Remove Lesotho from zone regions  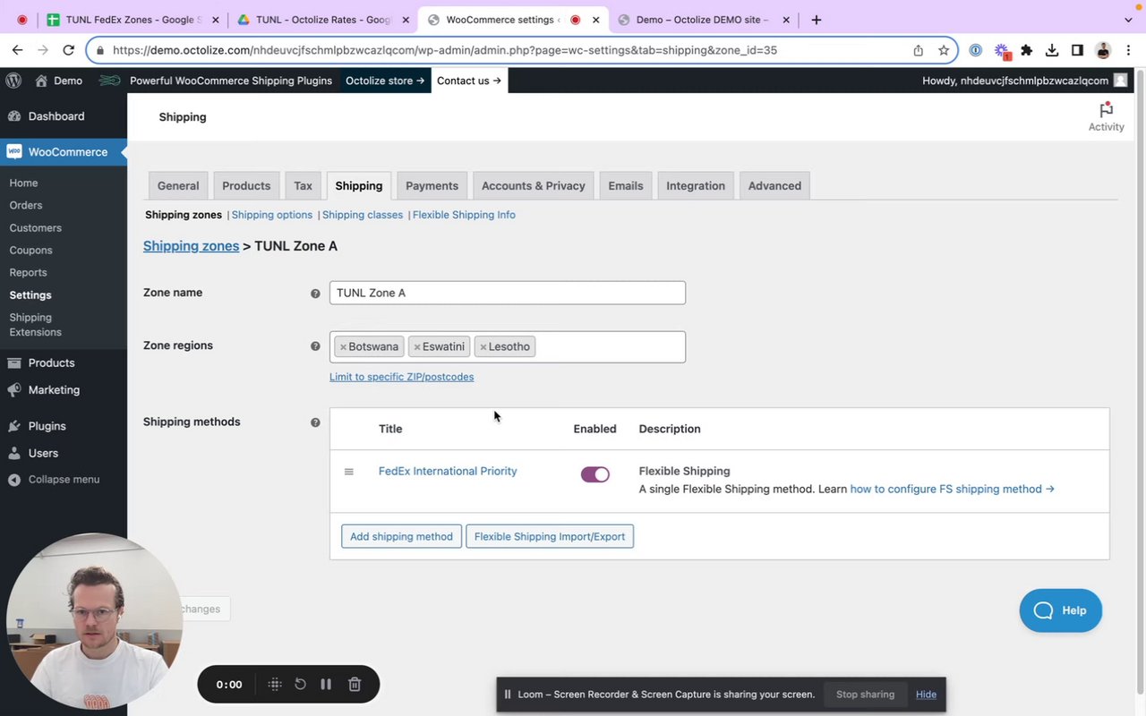click(x=483, y=347)
